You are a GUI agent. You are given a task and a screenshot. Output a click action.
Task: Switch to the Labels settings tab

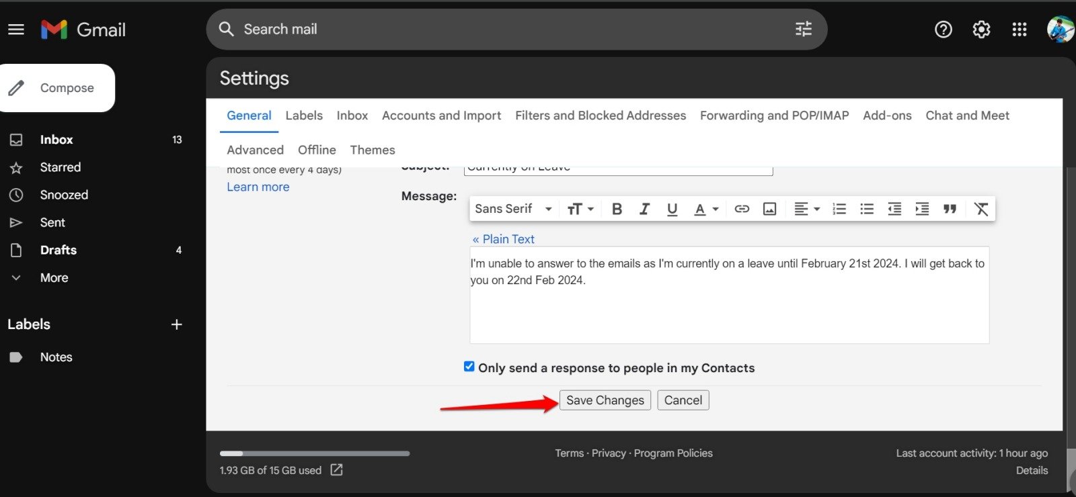click(304, 116)
